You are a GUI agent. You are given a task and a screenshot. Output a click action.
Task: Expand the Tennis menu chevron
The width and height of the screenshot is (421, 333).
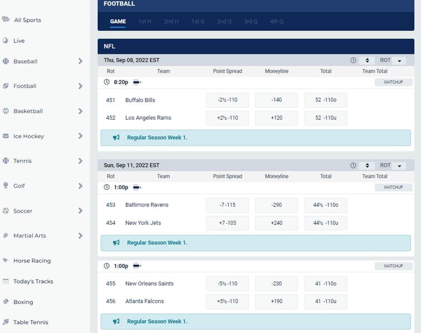coord(80,161)
